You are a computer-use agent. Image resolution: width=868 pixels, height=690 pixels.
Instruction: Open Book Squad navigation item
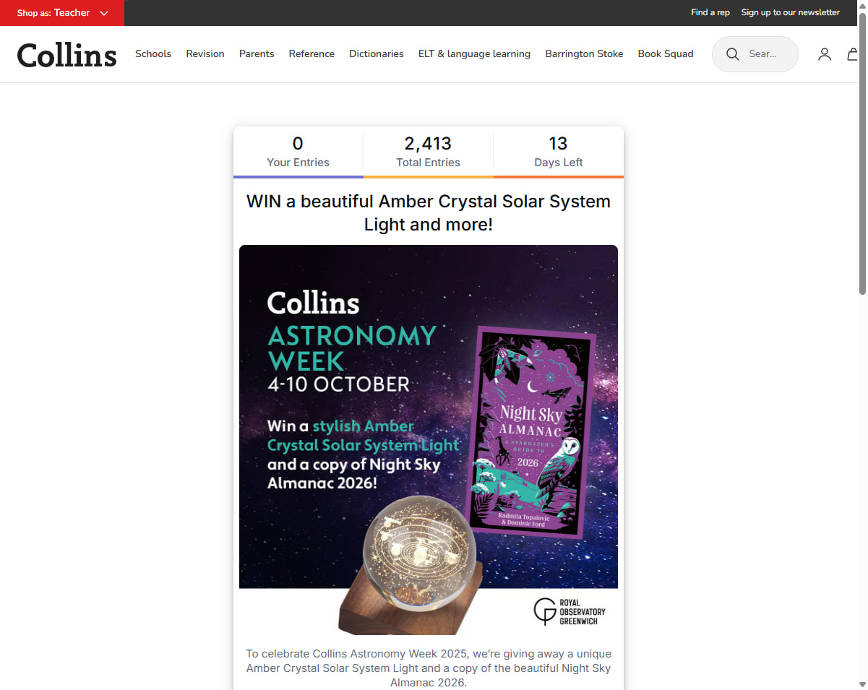tap(666, 54)
